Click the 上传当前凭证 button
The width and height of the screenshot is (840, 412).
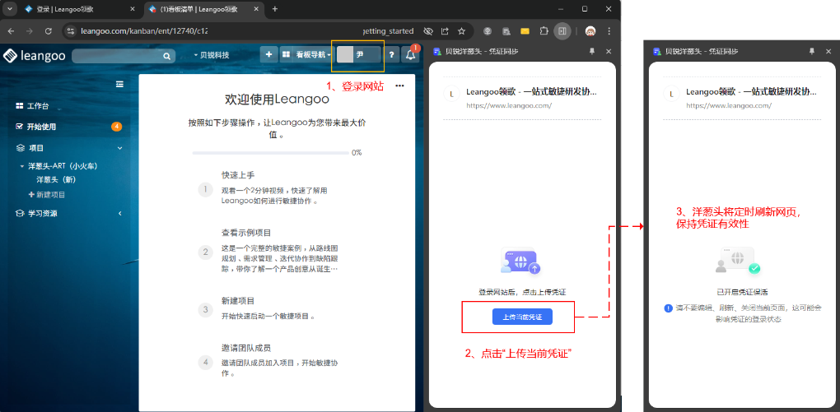click(522, 317)
